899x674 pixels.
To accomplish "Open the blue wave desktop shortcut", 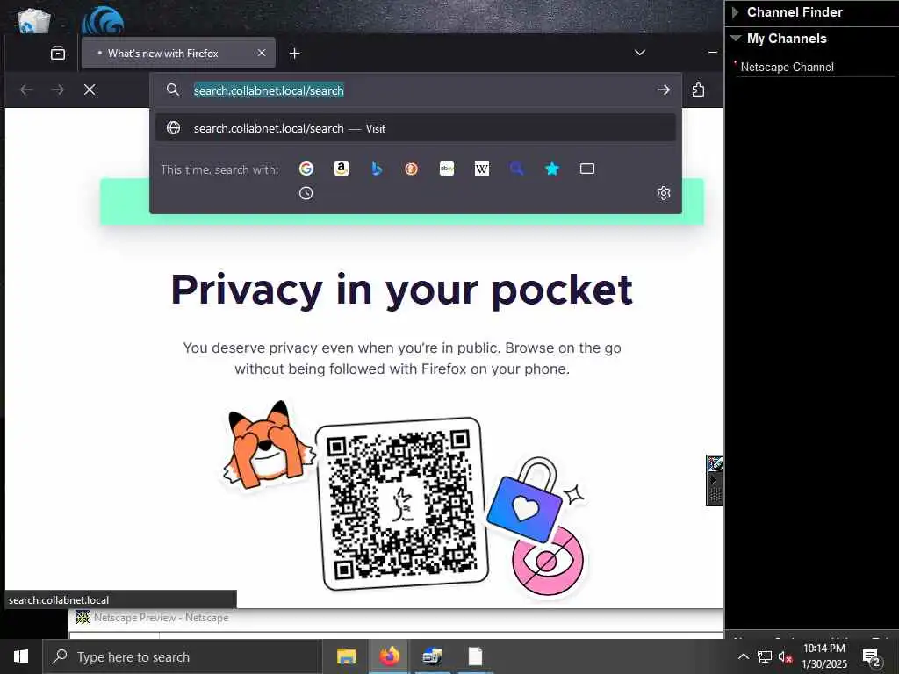I will [103, 21].
